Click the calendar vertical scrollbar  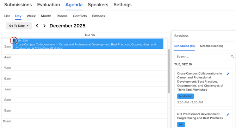coord(169,71)
